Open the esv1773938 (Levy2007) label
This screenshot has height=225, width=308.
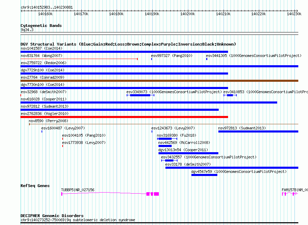[84, 143]
